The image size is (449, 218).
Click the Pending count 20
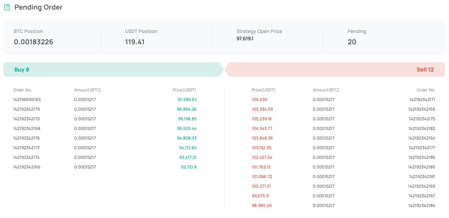point(352,42)
